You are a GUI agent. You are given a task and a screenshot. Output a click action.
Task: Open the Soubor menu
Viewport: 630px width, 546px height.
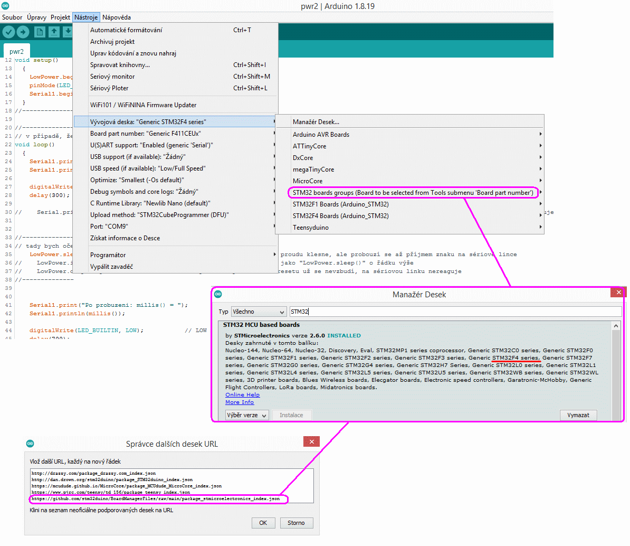pos(12,17)
